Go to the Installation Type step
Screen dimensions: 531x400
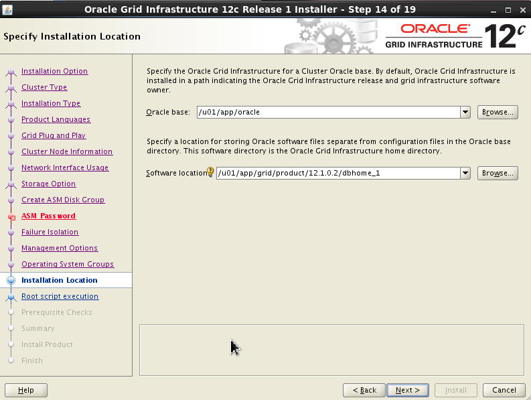pos(51,103)
